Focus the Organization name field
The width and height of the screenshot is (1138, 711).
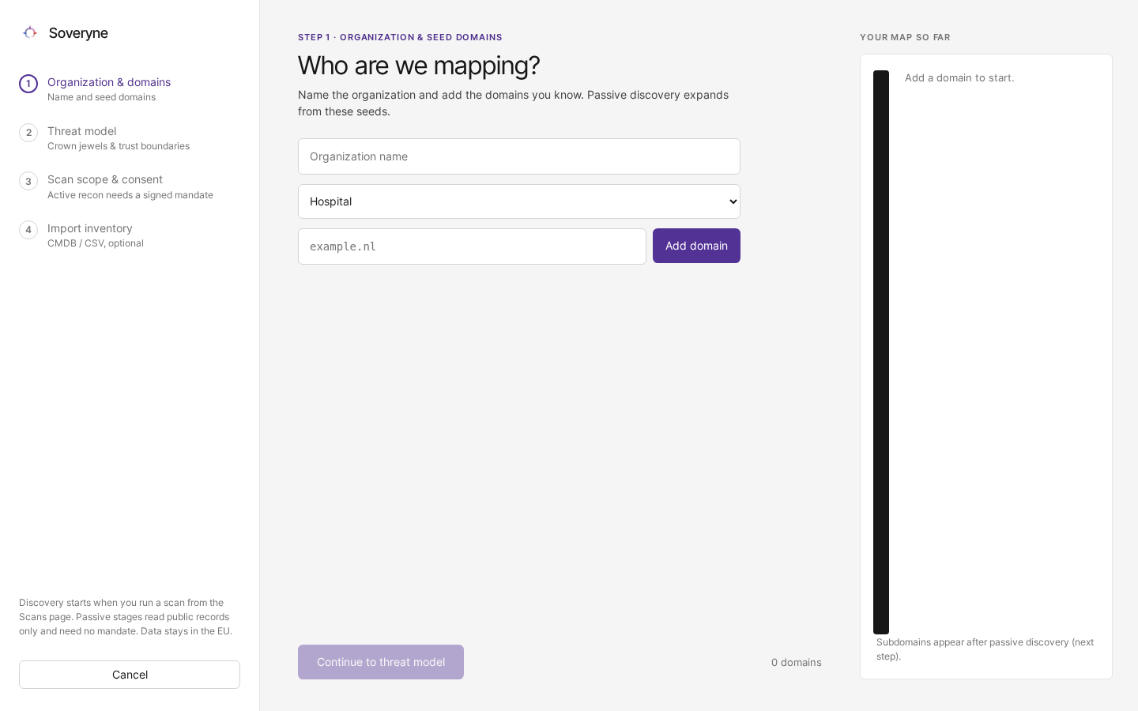pyautogui.click(x=519, y=156)
